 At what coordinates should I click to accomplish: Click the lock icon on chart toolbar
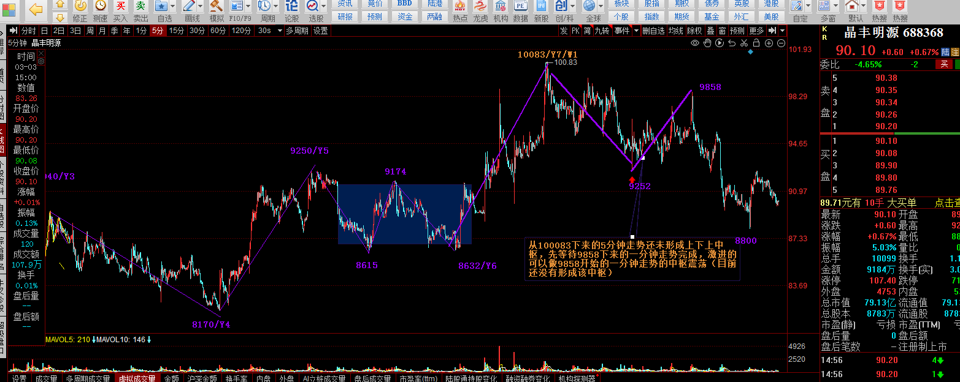click(x=756, y=43)
